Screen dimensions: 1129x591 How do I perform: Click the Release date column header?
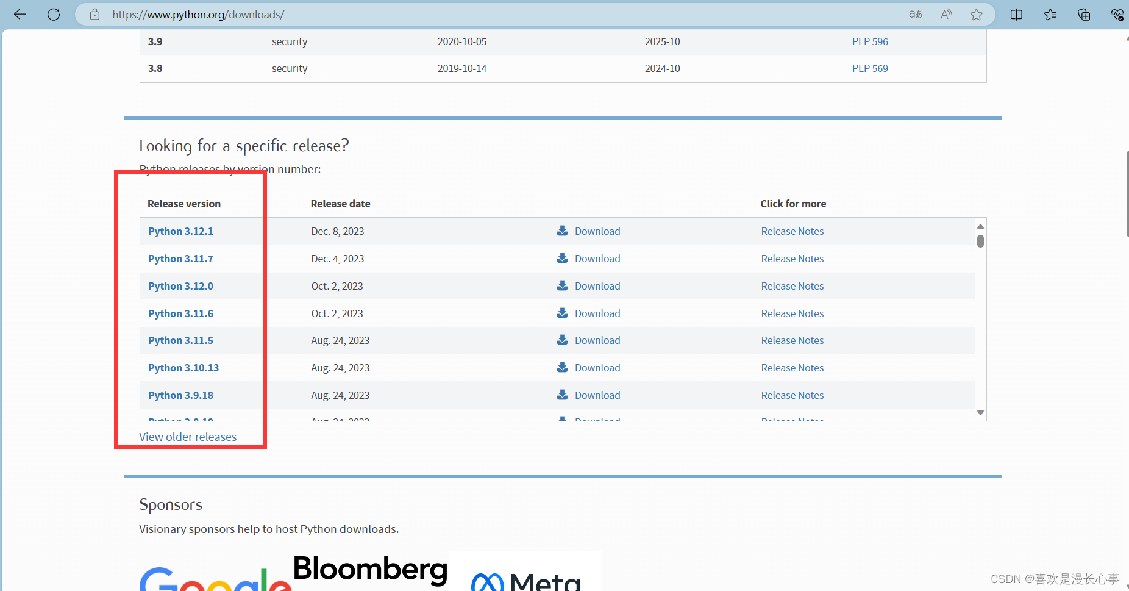340,204
